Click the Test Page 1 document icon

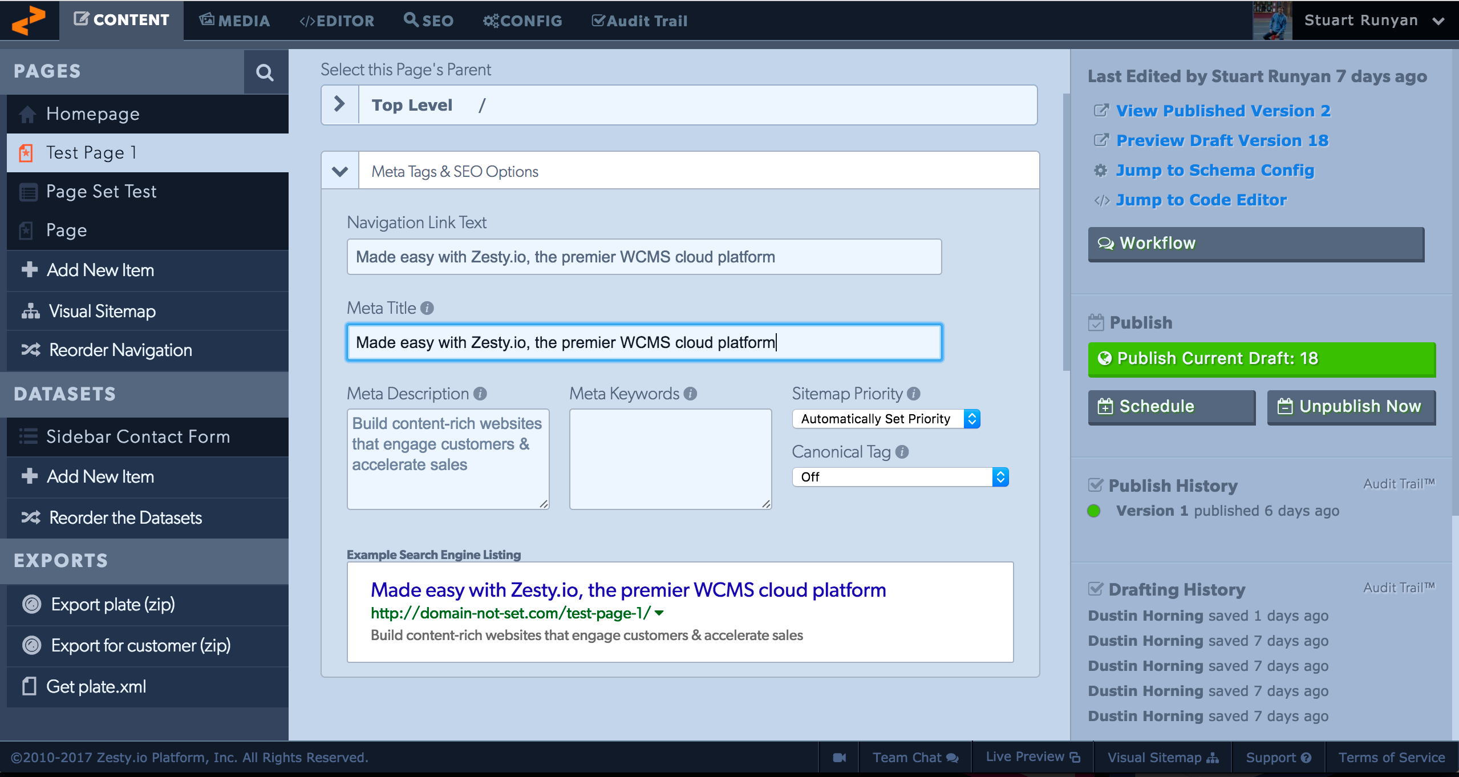[26, 153]
